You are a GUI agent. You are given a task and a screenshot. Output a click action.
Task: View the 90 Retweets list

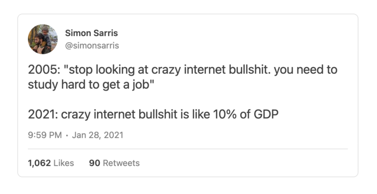click(x=114, y=163)
